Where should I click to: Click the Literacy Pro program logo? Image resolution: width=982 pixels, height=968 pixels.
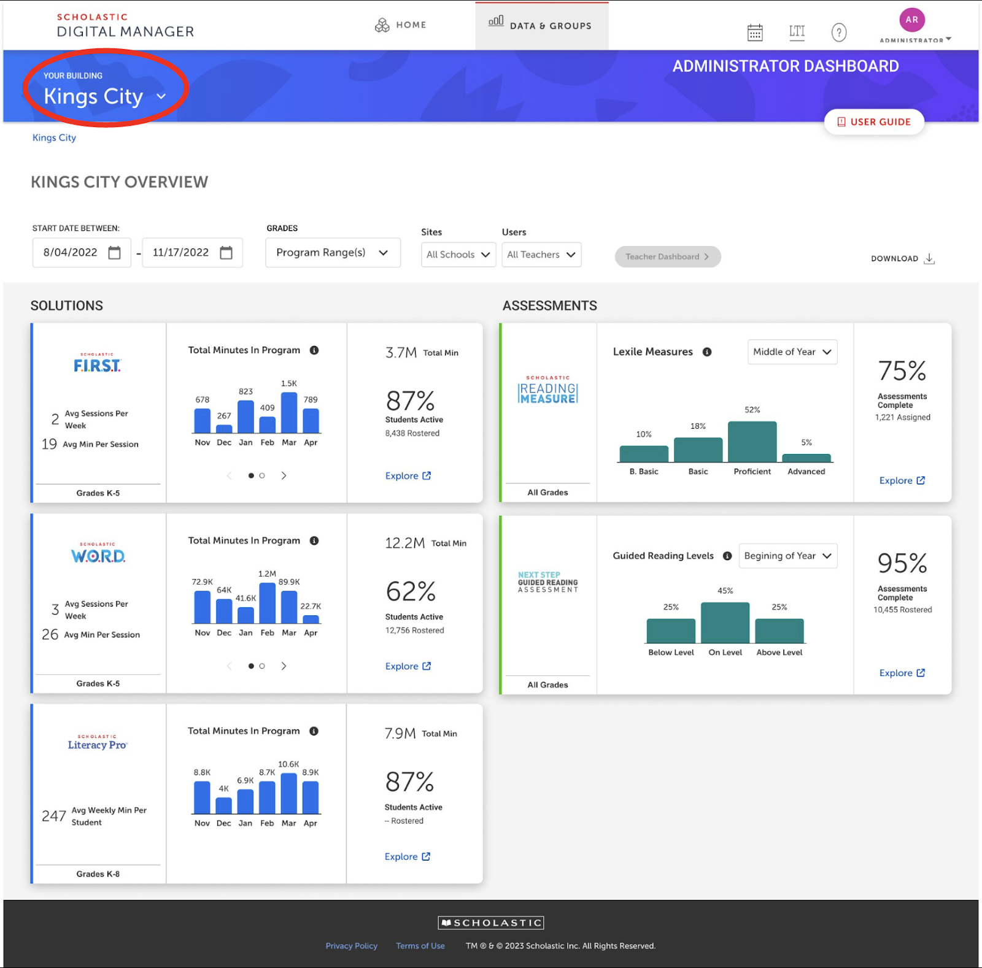tap(97, 742)
